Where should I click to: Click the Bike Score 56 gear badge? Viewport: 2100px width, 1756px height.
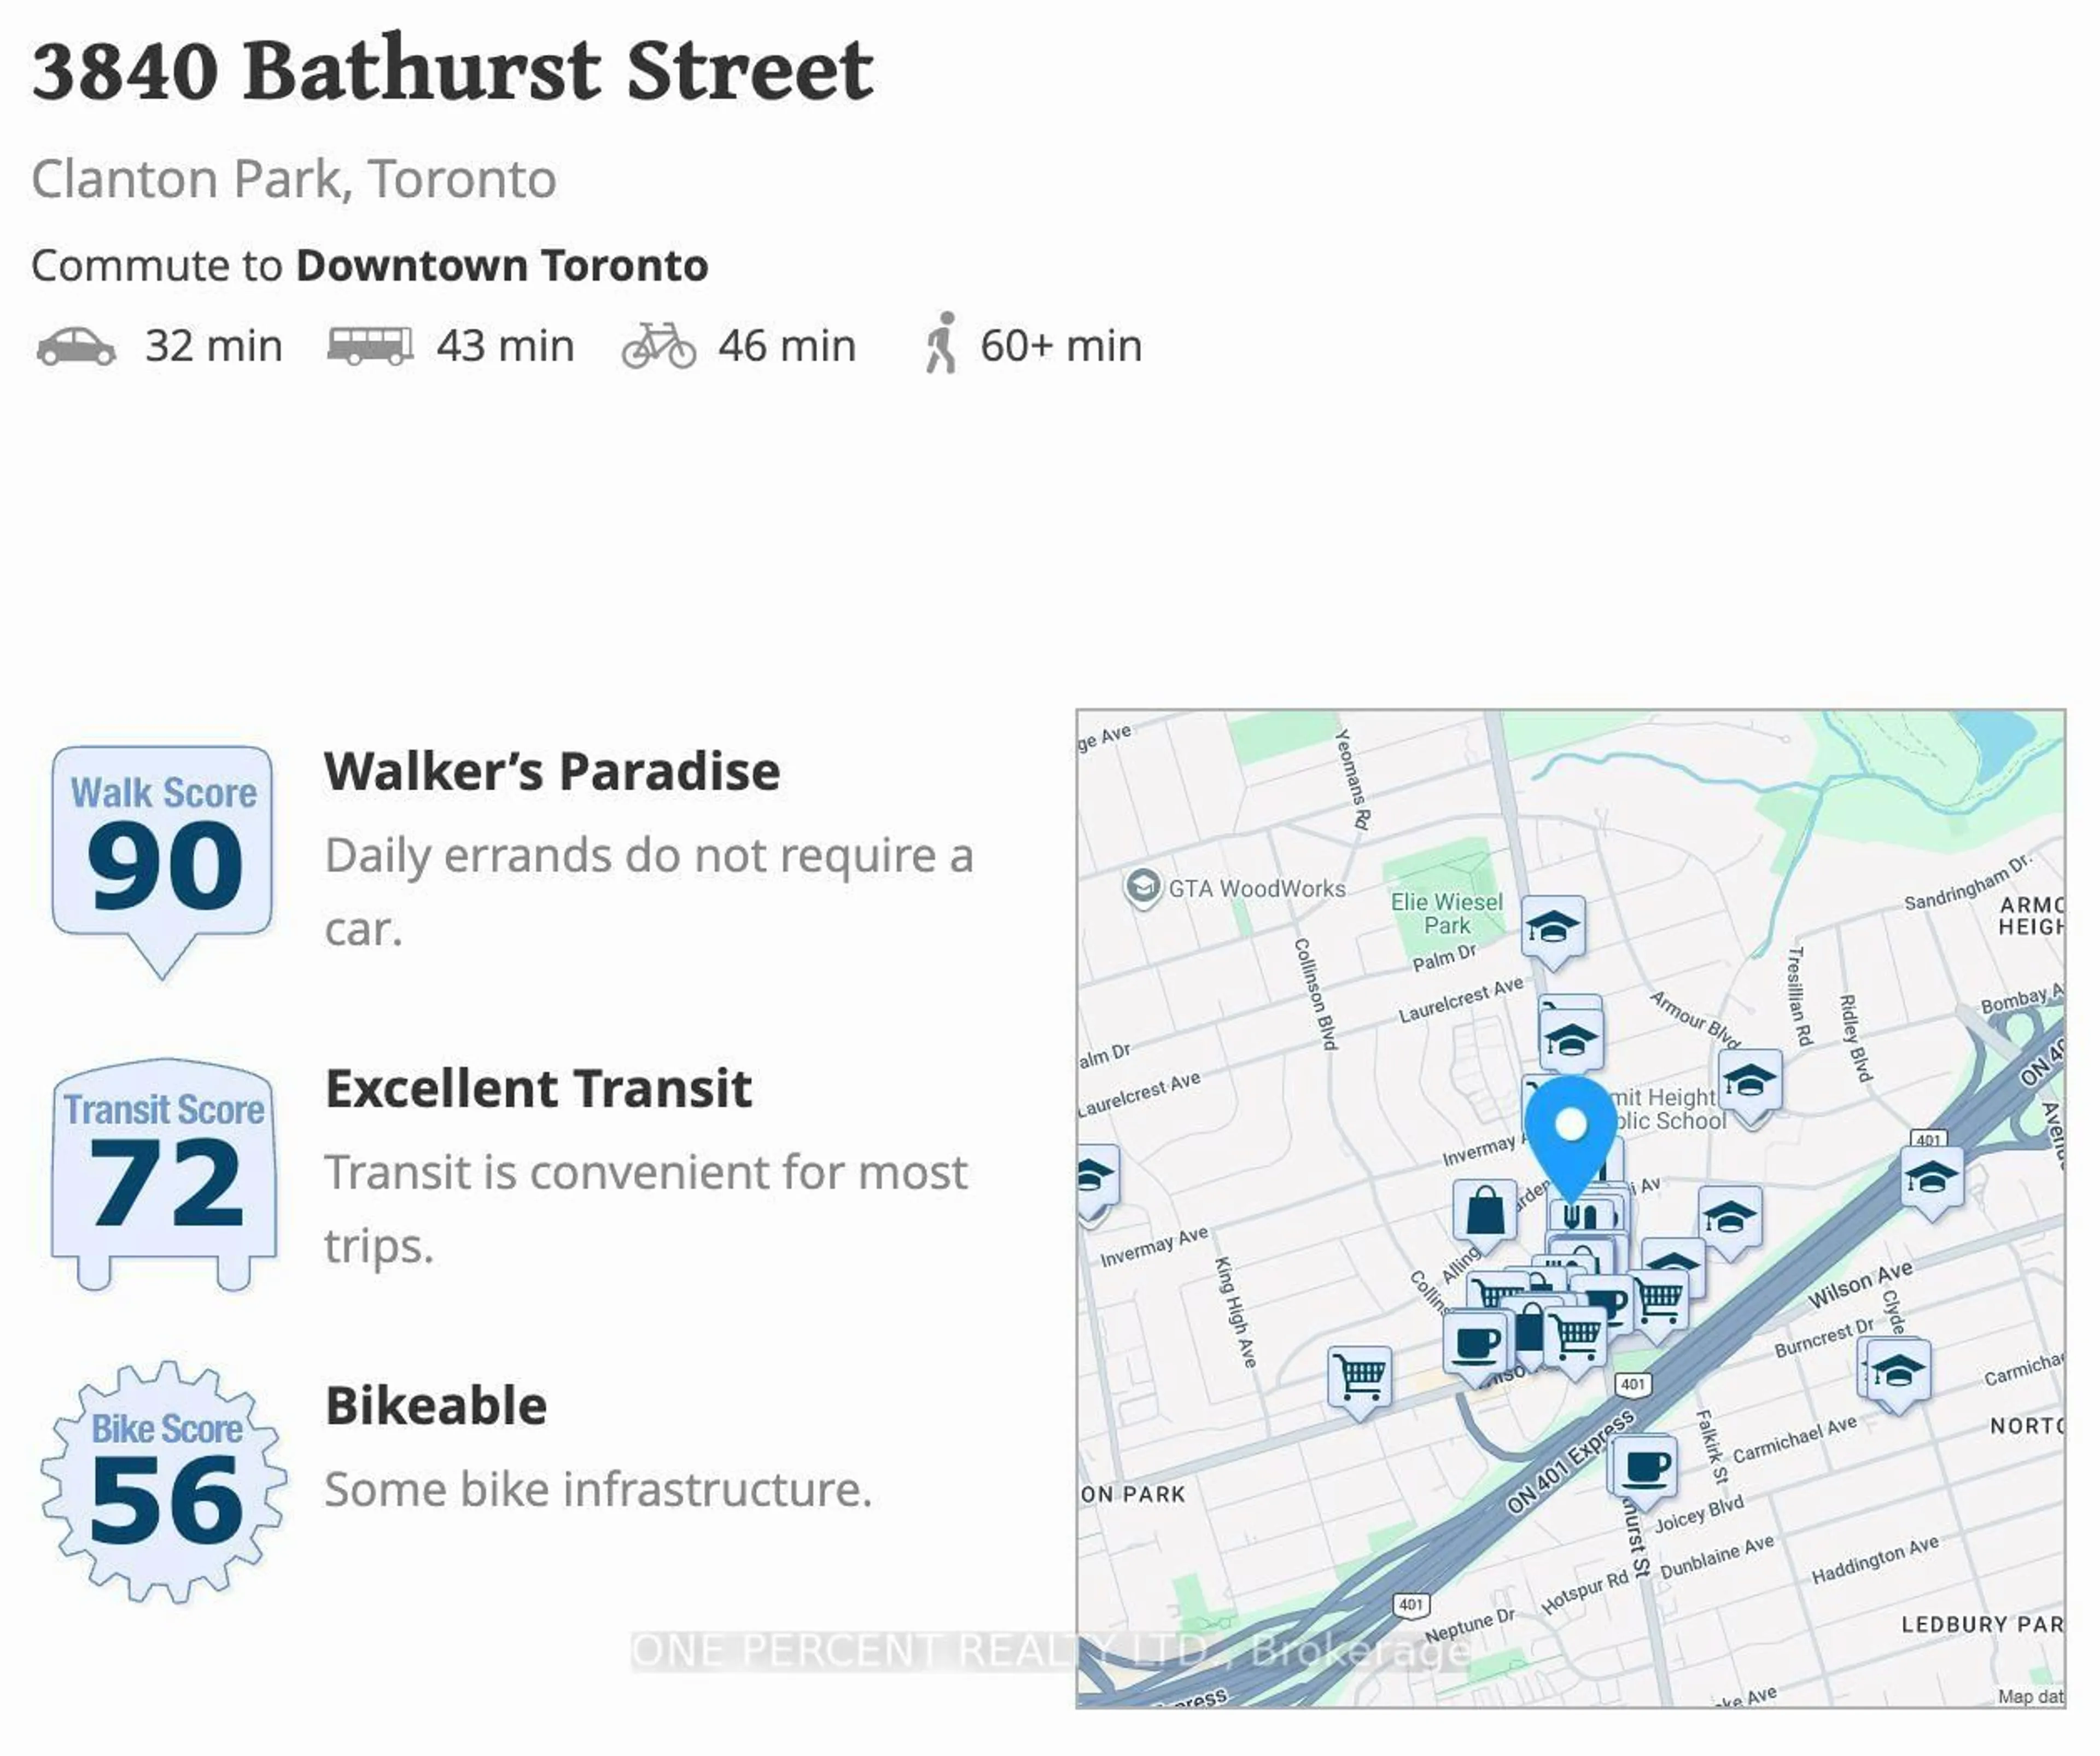(x=164, y=1482)
